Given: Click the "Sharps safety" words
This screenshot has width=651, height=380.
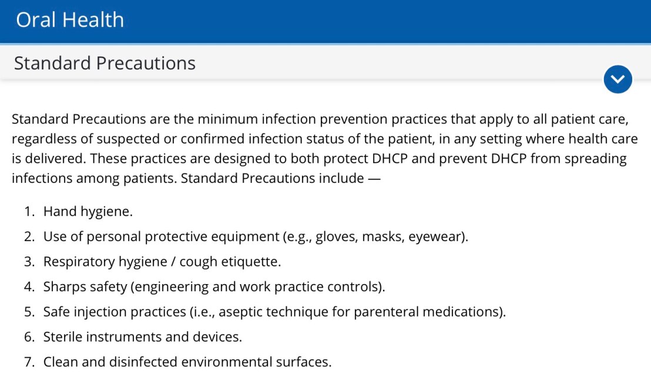Looking at the screenshot, I should point(85,286).
